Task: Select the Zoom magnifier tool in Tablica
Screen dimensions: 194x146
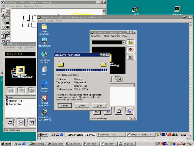Action: [3, 32]
